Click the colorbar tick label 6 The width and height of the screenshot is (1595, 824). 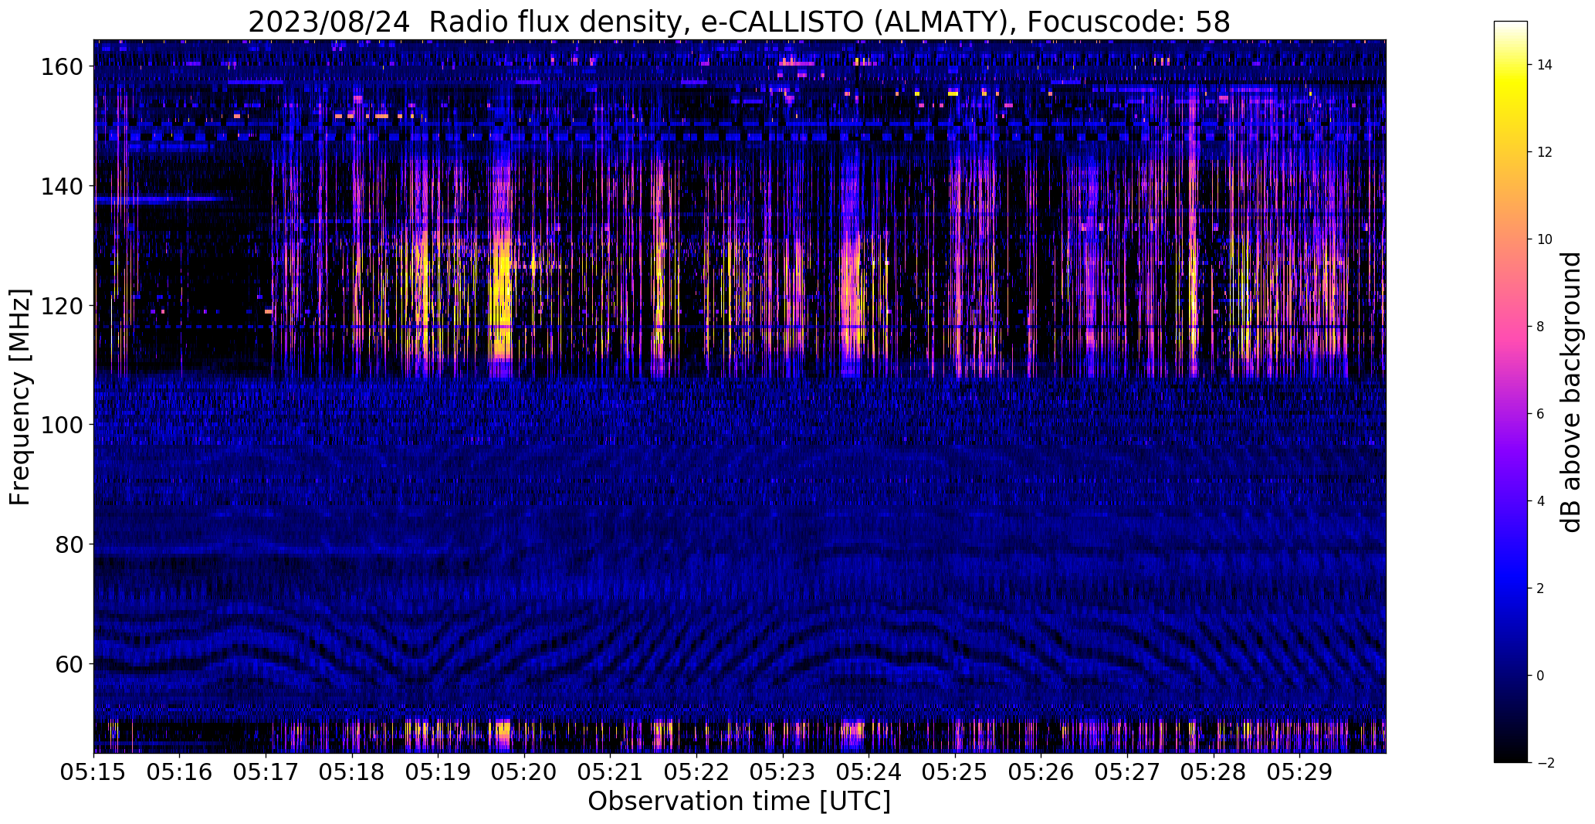[x=1541, y=415]
